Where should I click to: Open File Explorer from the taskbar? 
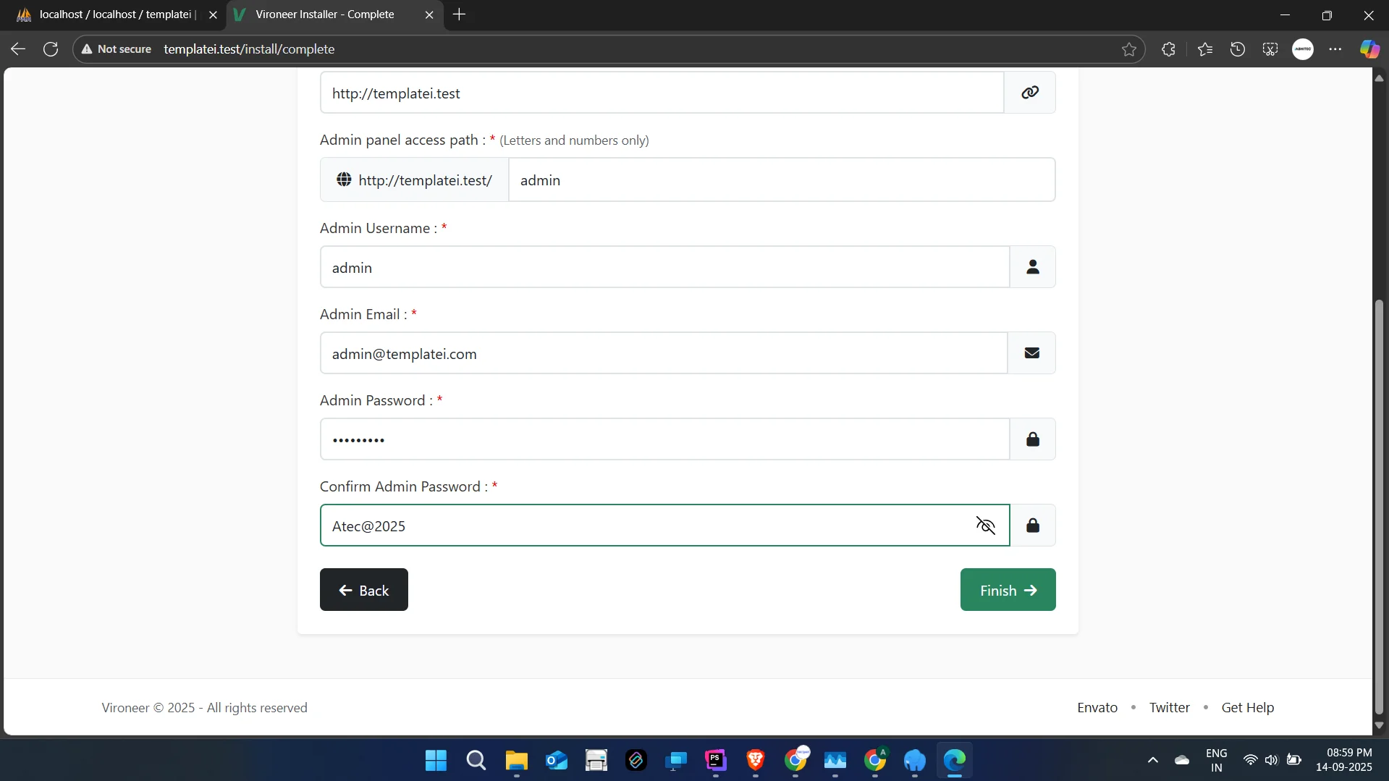(x=516, y=760)
